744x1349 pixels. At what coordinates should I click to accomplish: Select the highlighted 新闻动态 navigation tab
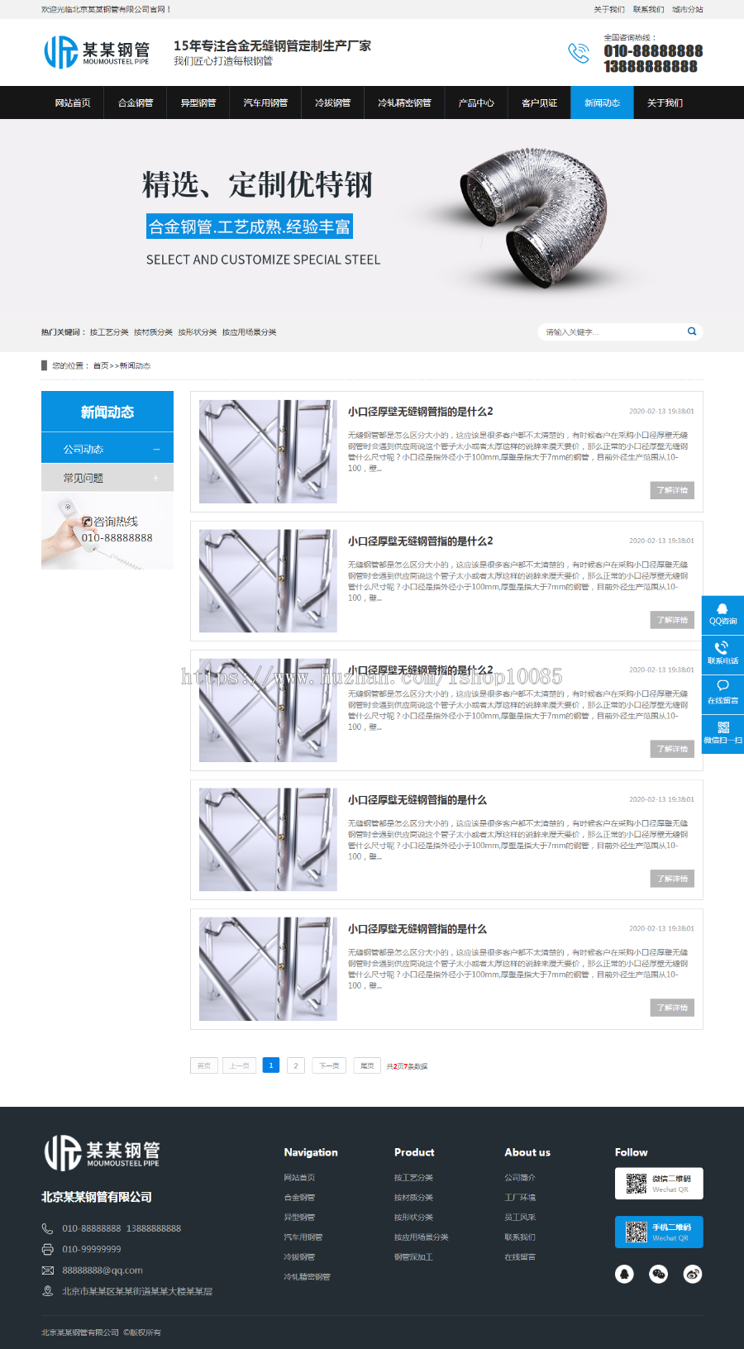coord(602,102)
